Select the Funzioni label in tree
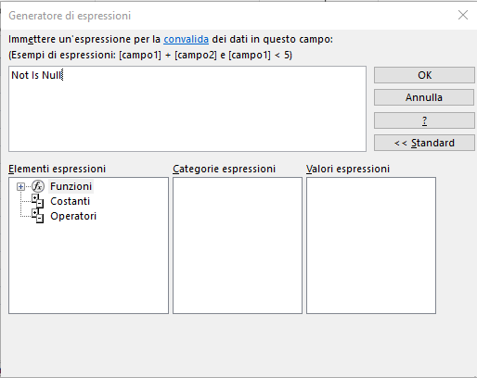Screen dimensions: 477x378 [71, 186]
